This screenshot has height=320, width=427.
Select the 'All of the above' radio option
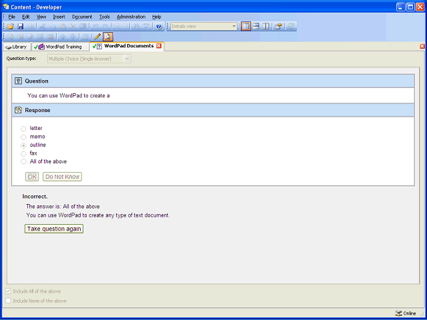coord(24,162)
